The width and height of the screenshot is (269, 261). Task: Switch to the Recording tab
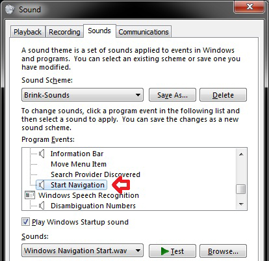(64, 32)
